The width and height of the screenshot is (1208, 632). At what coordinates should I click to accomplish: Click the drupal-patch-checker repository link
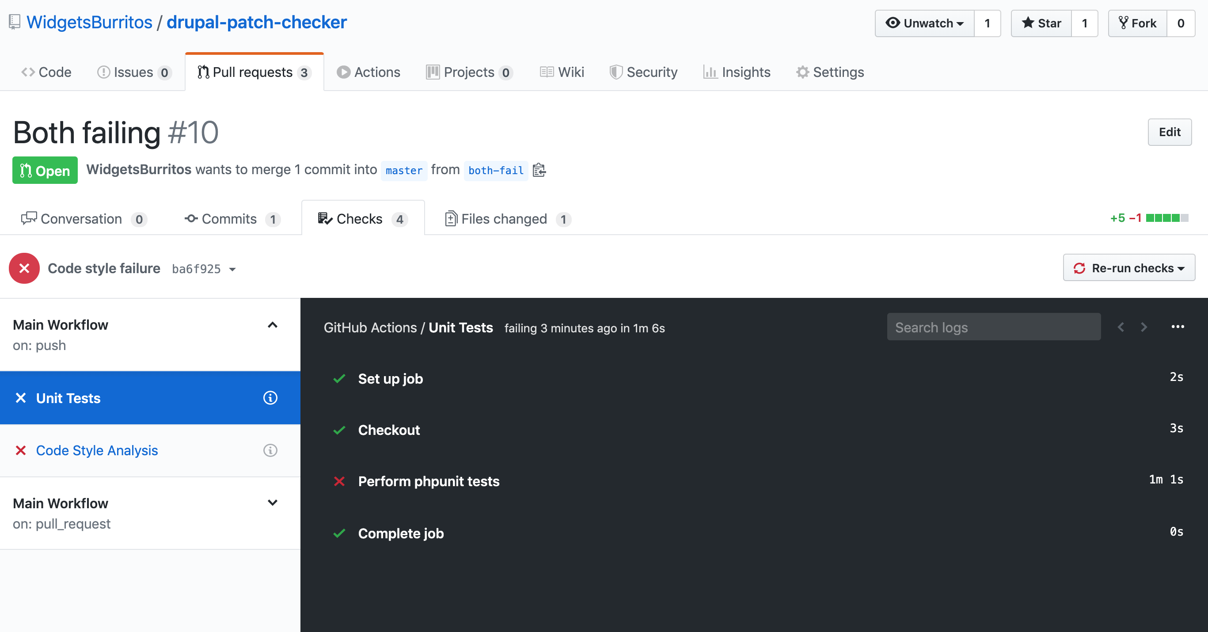click(x=257, y=22)
